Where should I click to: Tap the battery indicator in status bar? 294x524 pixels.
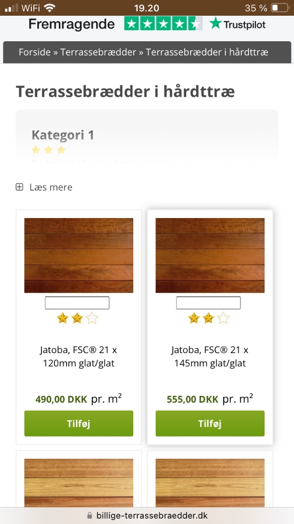click(x=279, y=8)
